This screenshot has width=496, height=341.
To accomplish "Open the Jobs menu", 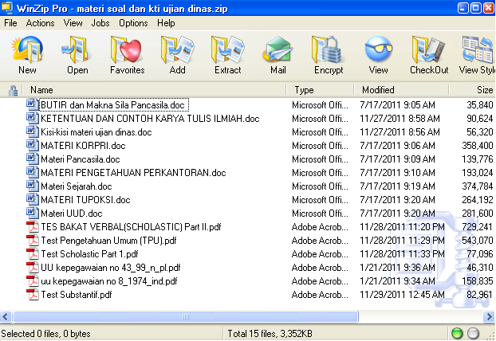I will pos(100,23).
